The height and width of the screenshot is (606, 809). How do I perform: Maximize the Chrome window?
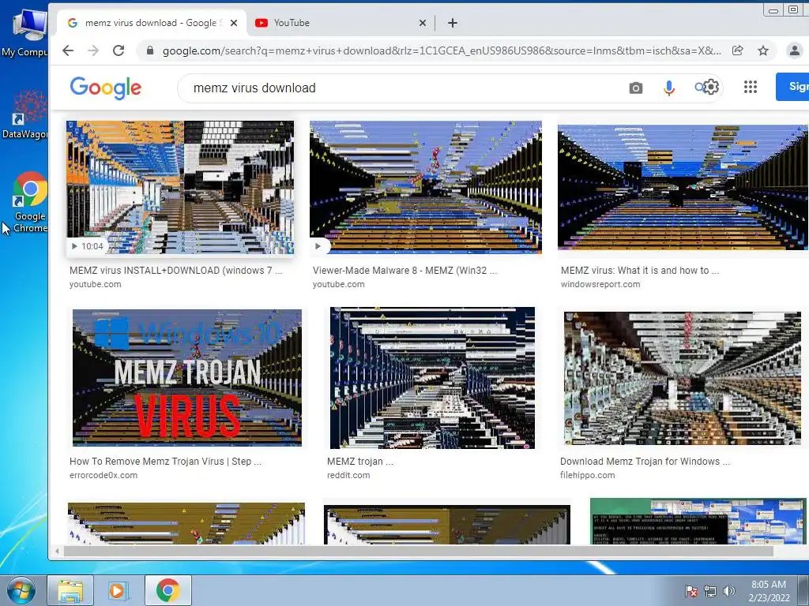click(x=793, y=9)
